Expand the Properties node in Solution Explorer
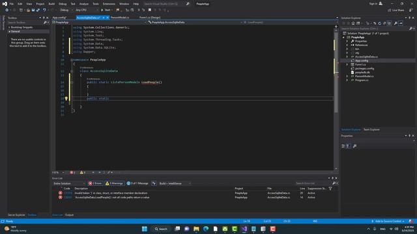 coord(347,41)
